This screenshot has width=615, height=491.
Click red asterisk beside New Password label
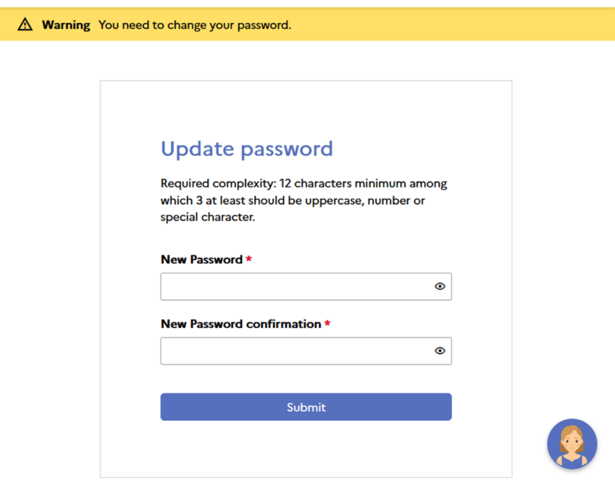tap(249, 259)
